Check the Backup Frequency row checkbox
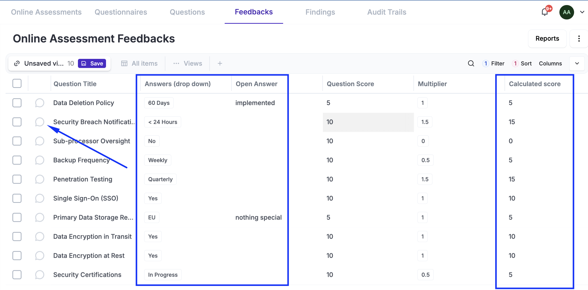Image resolution: width=588 pixels, height=290 pixels. 17,160
